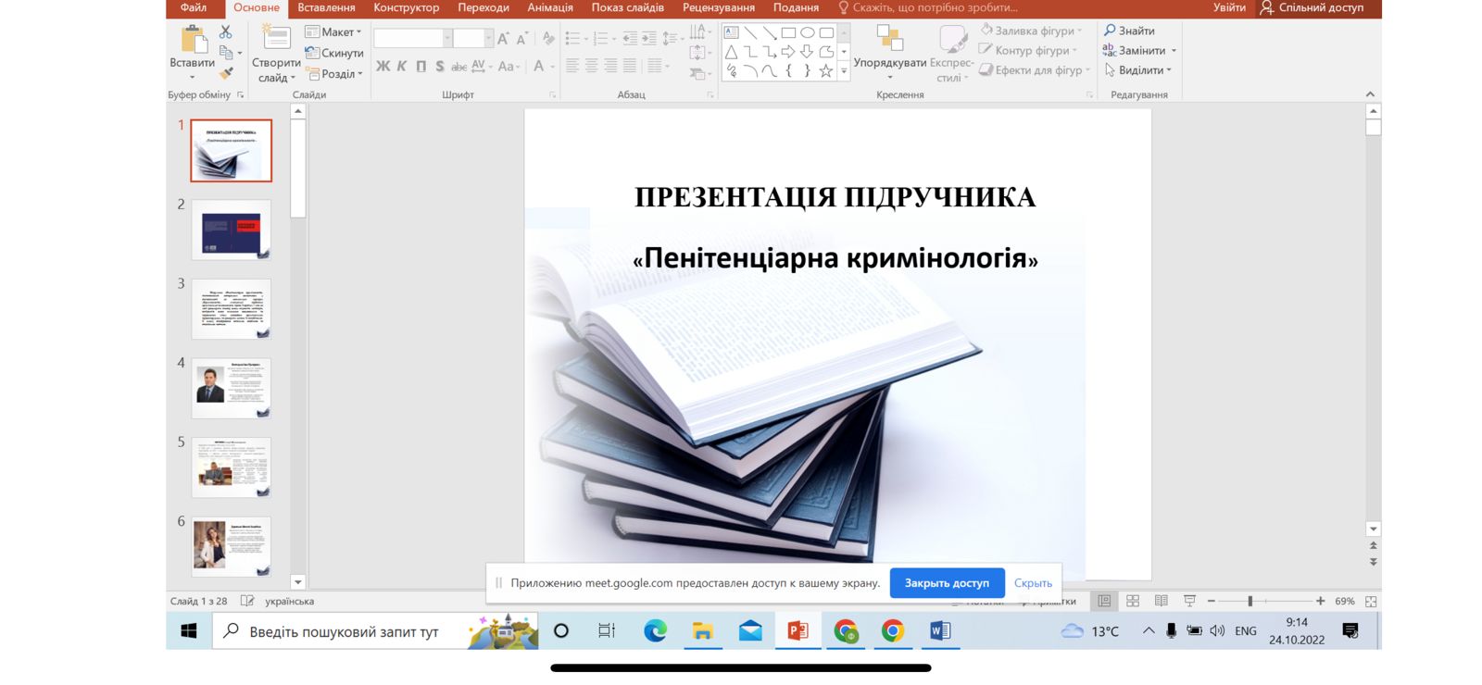This screenshot has width=1482, height=685.
Task: Open character spacing AV dropdown
Action: pos(482,67)
